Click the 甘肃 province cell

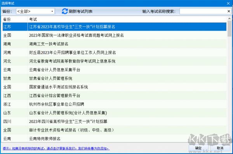click(15, 78)
